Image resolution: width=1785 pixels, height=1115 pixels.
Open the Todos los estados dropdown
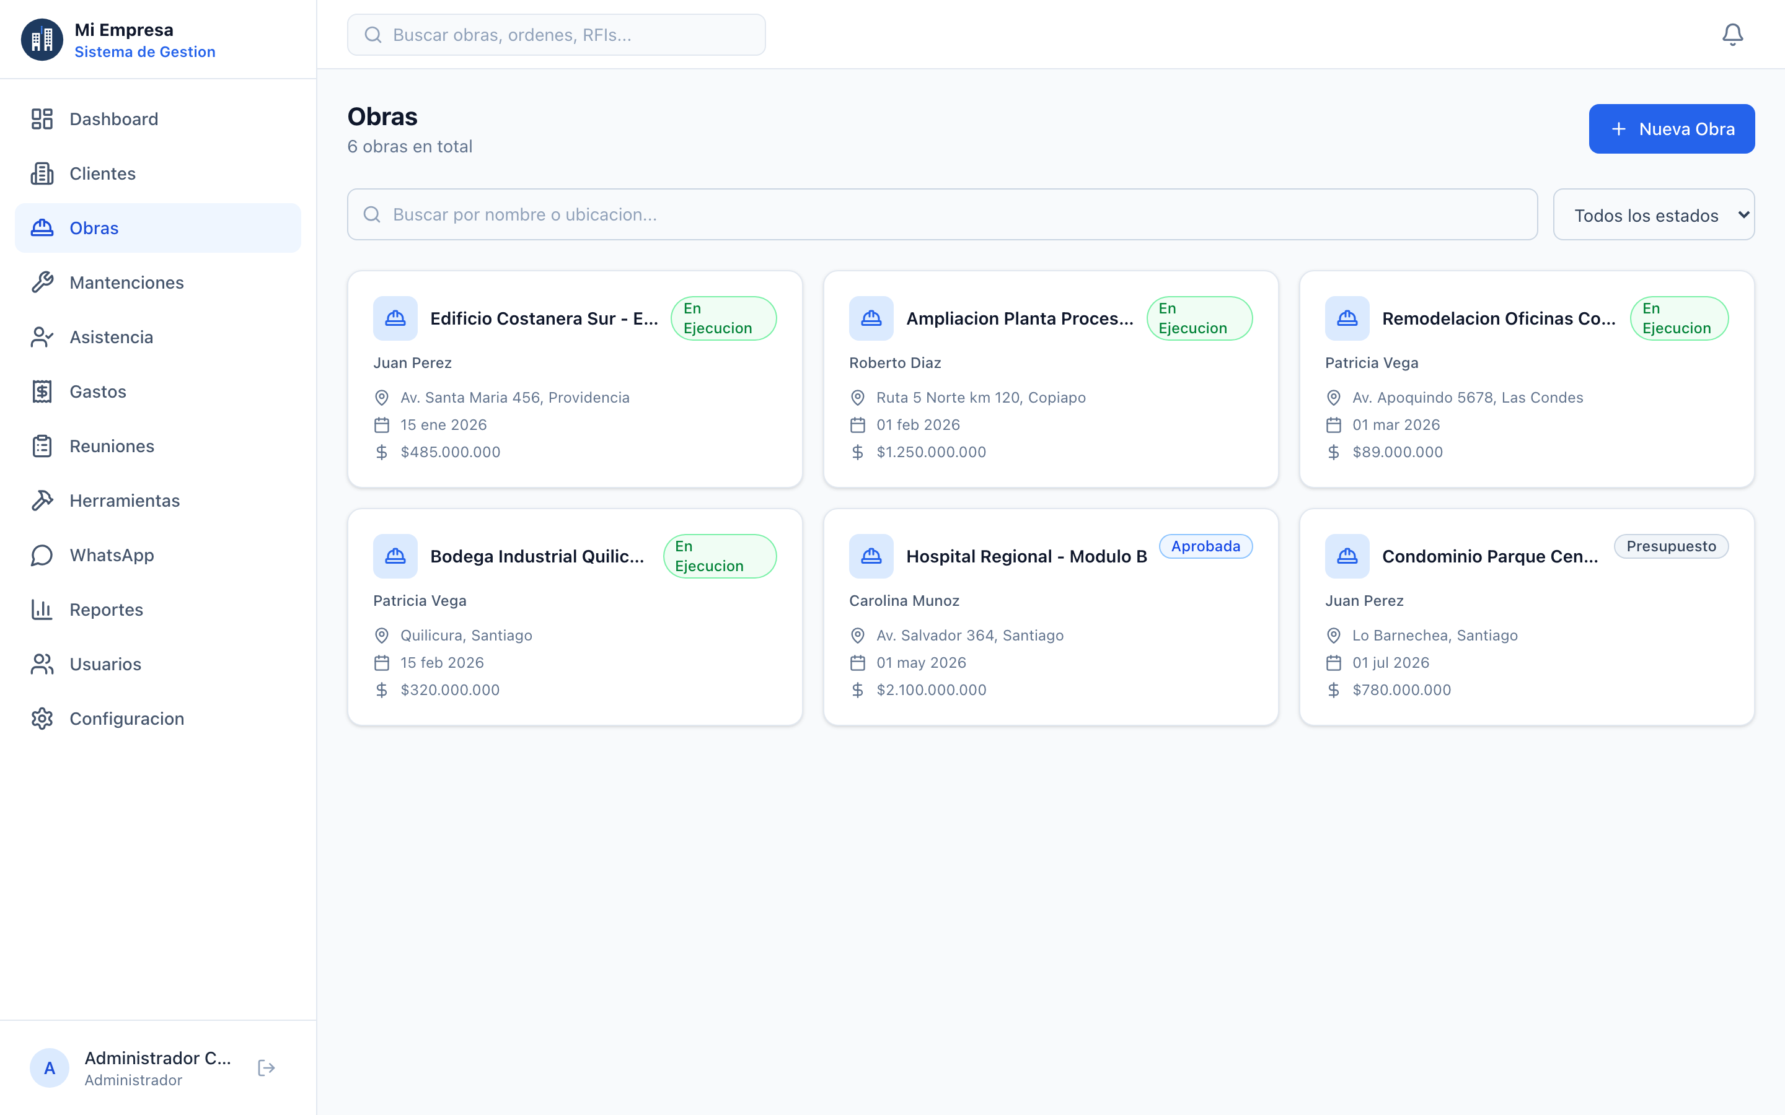point(1653,214)
